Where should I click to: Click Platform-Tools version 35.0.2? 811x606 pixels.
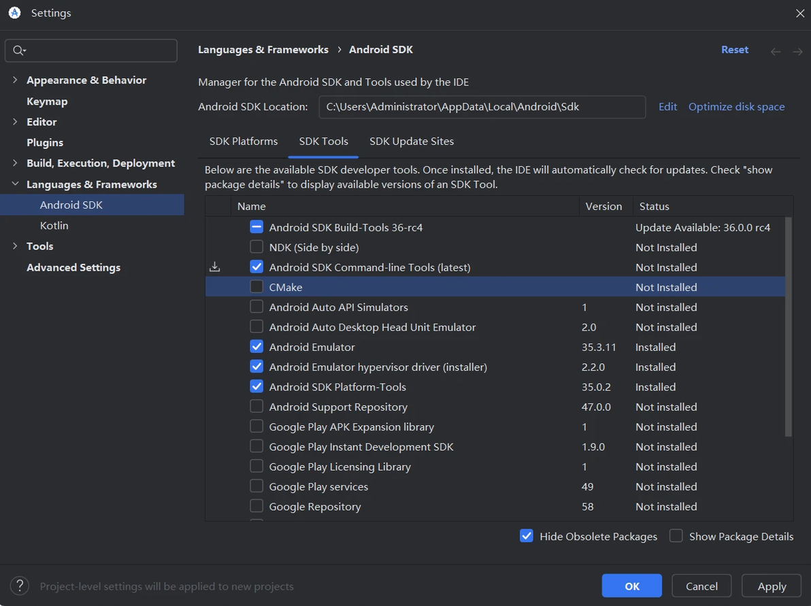coord(596,387)
